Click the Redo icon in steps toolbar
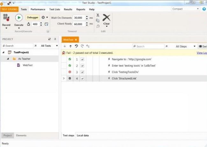The image size is (207, 147). click(82, 46)
